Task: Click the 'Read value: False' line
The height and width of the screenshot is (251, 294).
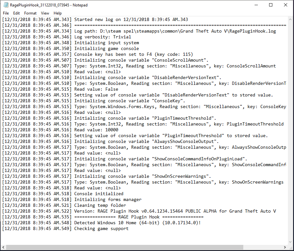Action: tap(60, 89)
